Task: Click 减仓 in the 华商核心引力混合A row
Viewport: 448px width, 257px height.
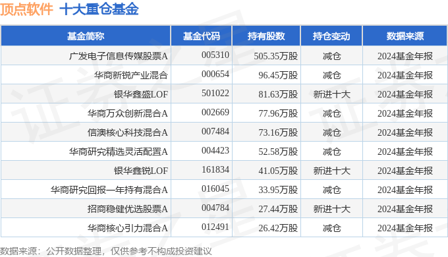Action: coord(331,228)
